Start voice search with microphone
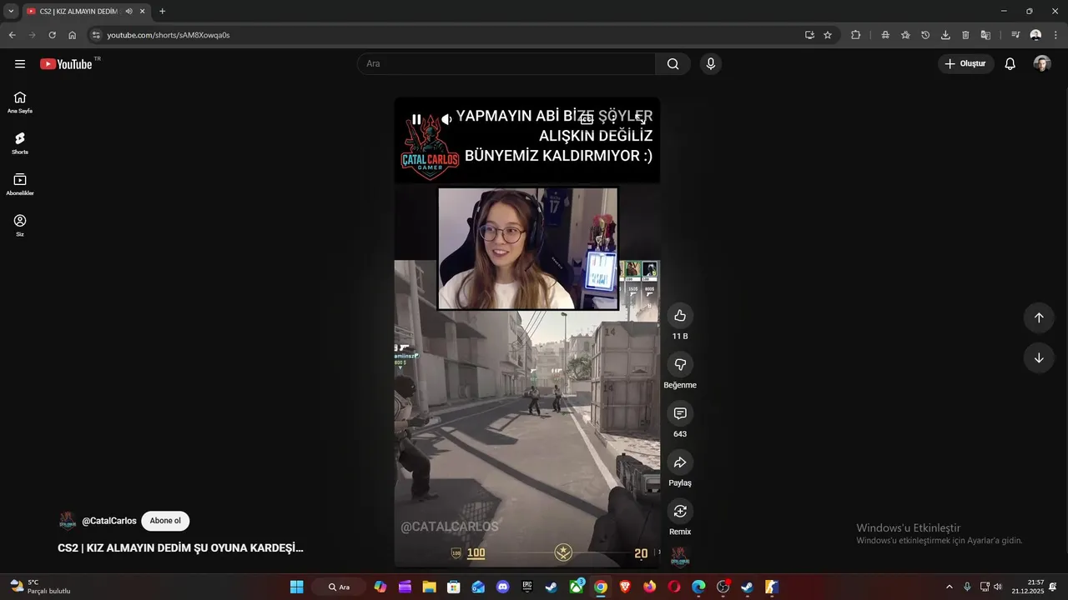This screenshot has height=600, width=1068. coord(711,64)
